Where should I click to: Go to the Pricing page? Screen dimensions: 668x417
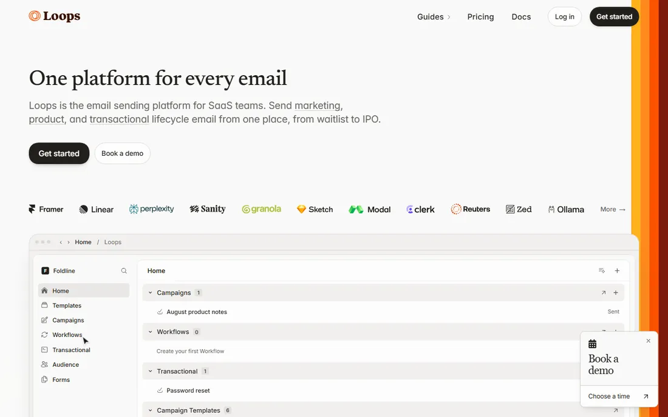coord(480,16)
